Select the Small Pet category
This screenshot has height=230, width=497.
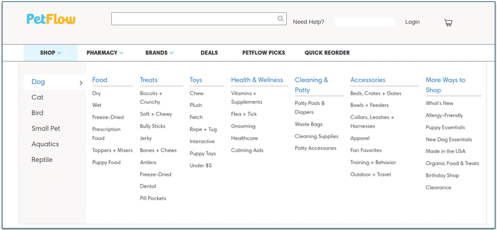(x=46, y=128)
